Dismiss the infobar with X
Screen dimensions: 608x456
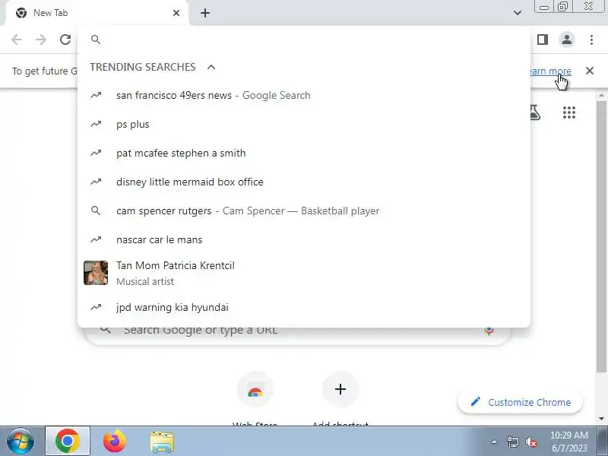coord(590,71)
